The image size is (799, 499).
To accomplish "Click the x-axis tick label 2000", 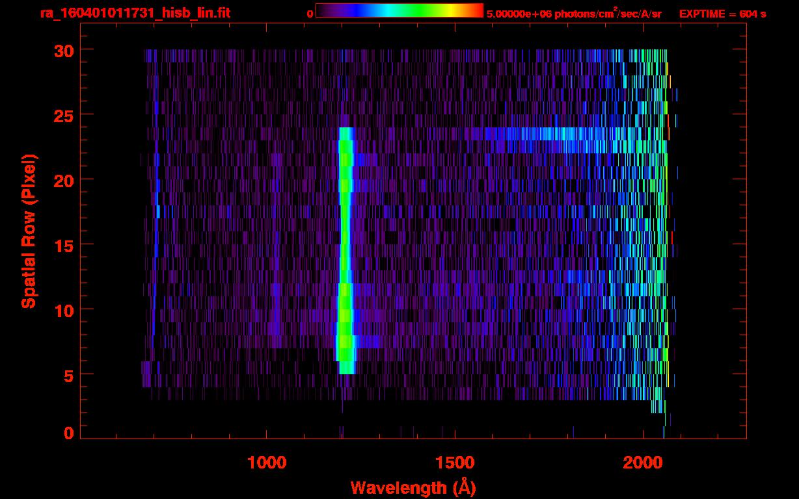I will click(643, 463).
